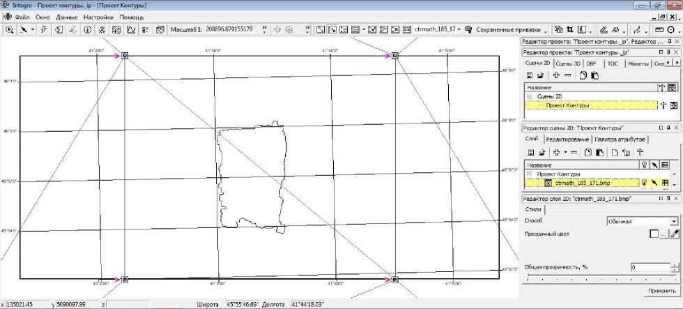This screenshot has width=683, height=309.
Task: Click paste icon in project editor toolbar
Action: tap(594, 75)
